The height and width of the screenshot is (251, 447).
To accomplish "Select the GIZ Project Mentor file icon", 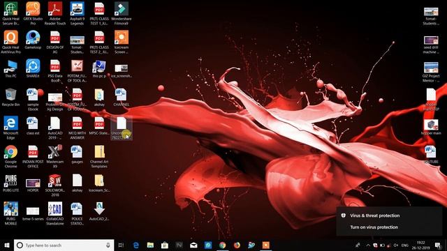I will pos(431,72).
